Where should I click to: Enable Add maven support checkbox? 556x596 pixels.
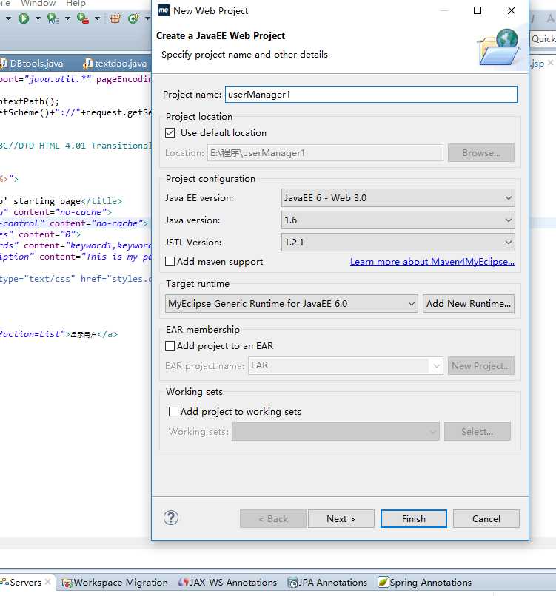(x=170, y=262)
